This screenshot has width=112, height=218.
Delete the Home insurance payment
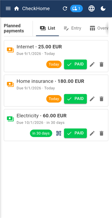pyautogui.click(x=101, y=99)
